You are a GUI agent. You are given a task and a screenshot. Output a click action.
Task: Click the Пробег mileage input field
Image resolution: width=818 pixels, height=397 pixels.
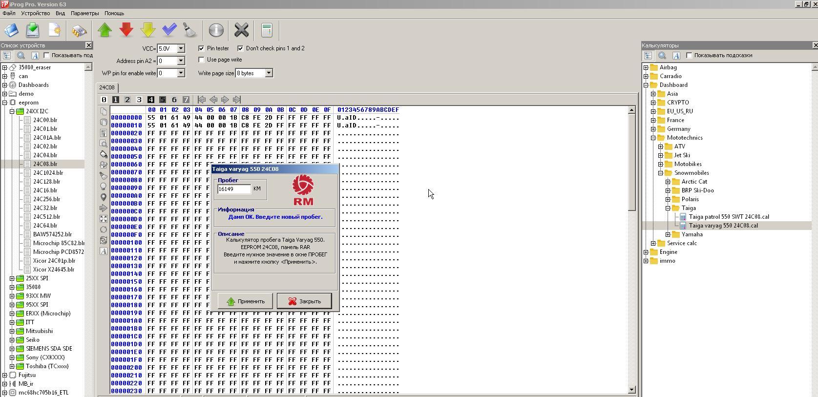(x=234, y=189)
